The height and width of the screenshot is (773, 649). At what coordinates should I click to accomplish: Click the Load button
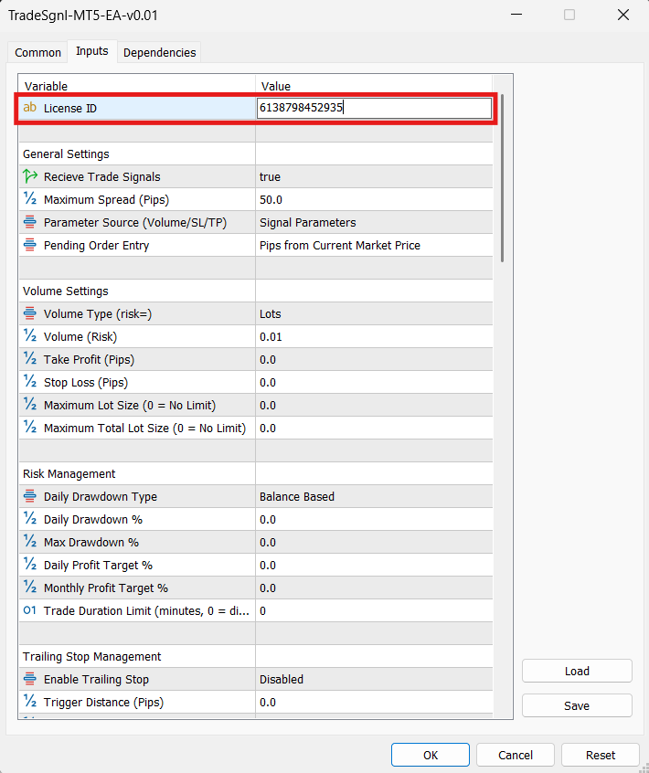(577, 671)
